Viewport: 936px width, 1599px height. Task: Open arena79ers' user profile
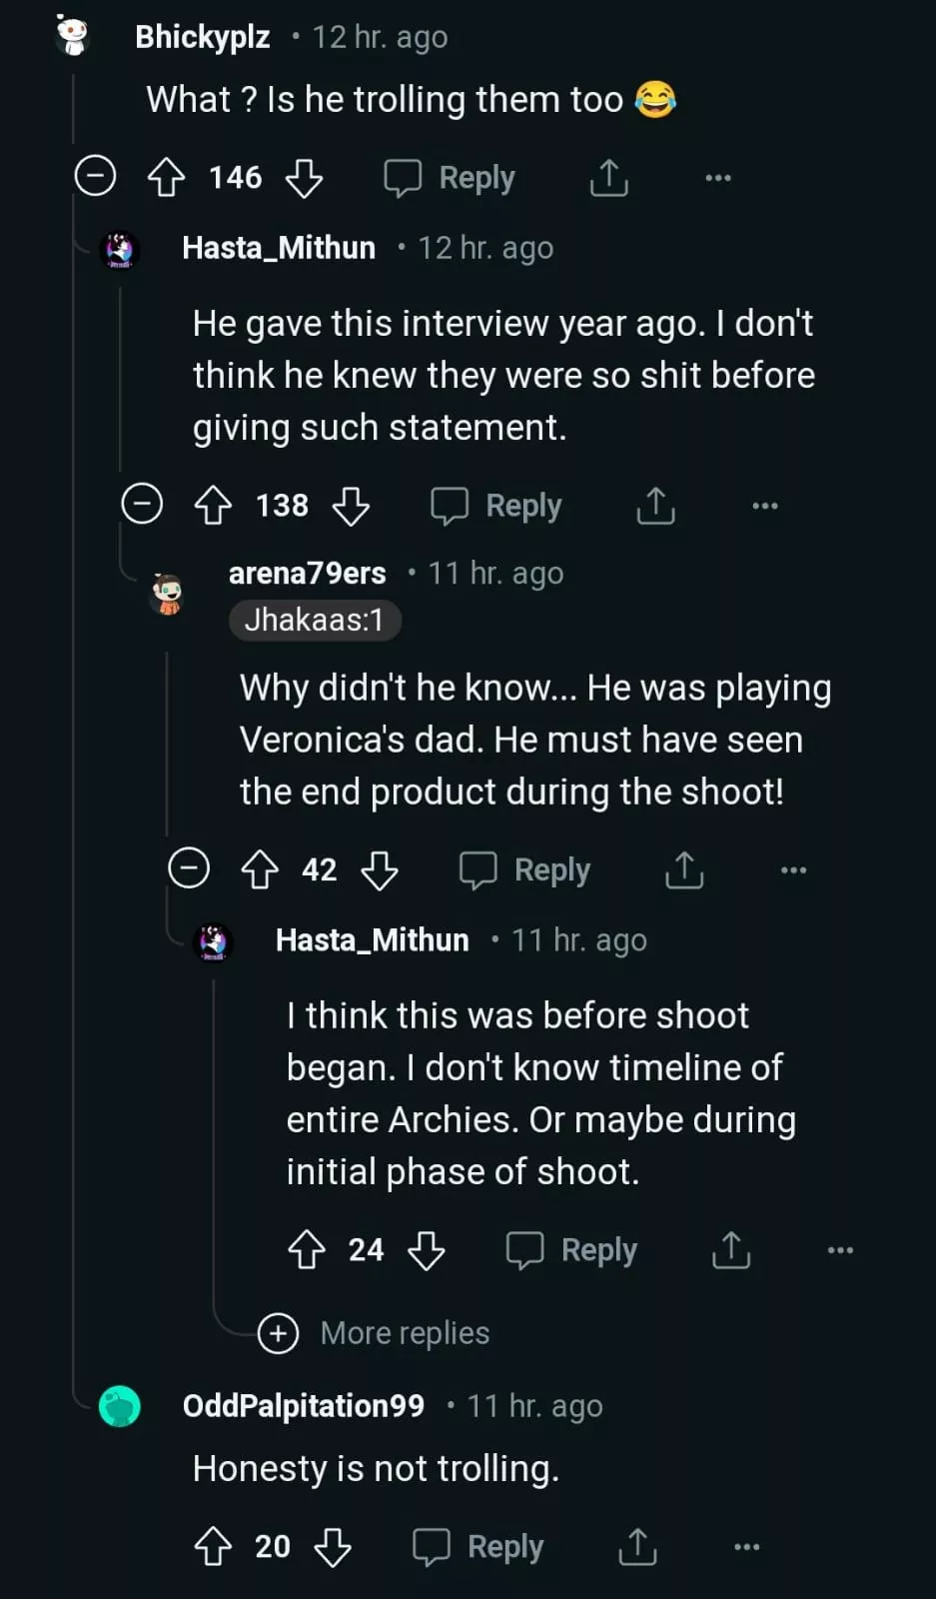coord(307,573)
